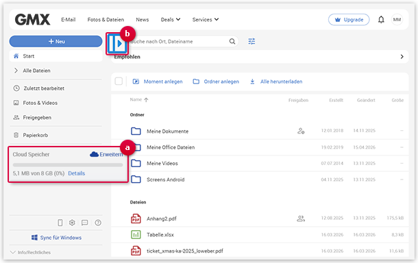Viewport: 418px width, 263px height.
Task: Open the feedback chat icon
Action: pyautogui.click(x=84, y=223)
